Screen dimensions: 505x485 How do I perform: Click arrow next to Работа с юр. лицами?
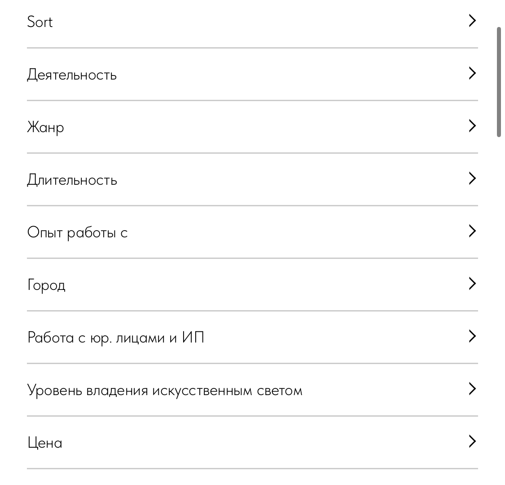tap(472, 336)
